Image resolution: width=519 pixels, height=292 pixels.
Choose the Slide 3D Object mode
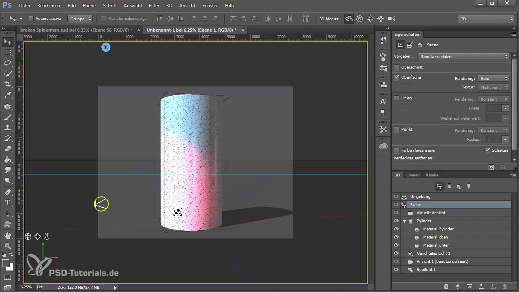381,19
